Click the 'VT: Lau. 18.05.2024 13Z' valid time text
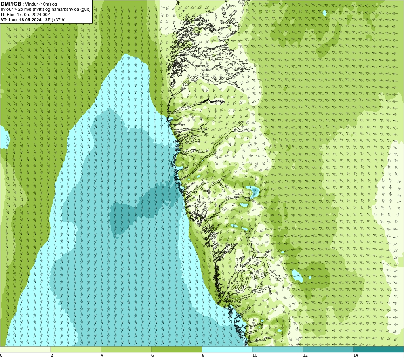The width and height of the screenshot is (404, 358). point(25,20)
